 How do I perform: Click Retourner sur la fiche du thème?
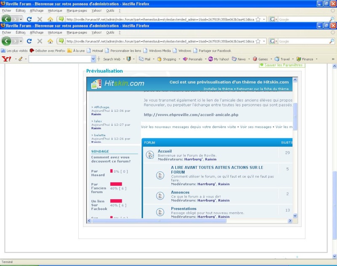(x=262, y=89)
